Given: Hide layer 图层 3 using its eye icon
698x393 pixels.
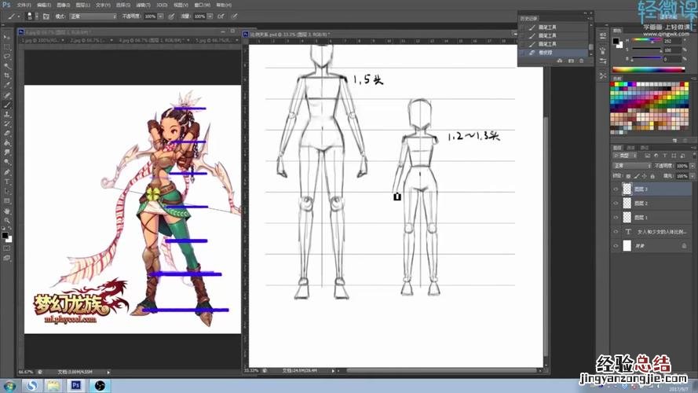Looking at the screenshot, I should pyautogui.click(x=616, y=189).
